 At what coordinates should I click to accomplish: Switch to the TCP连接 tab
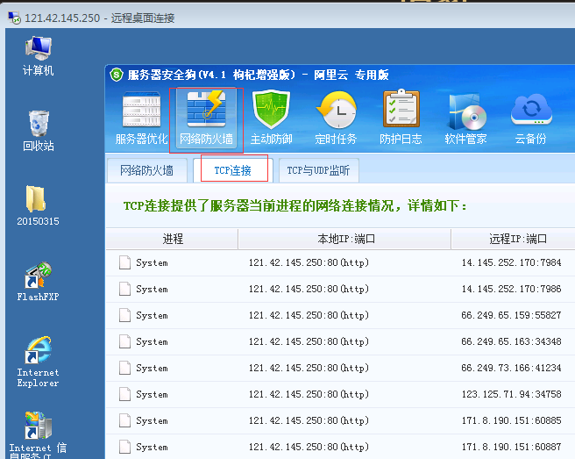[x=233, y=170]
